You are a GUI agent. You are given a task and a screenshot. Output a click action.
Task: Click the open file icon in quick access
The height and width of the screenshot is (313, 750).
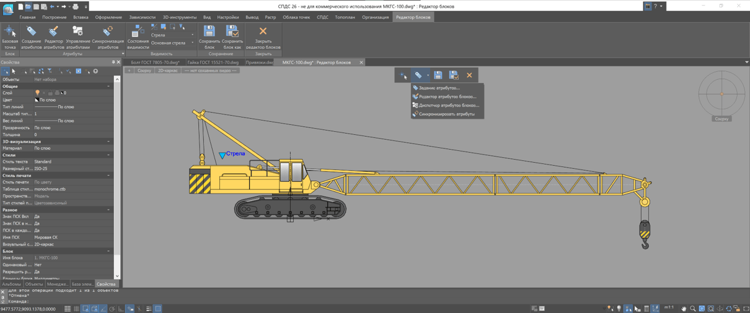29,7
